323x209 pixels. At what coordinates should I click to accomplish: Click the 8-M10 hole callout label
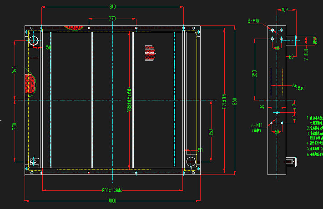point(253,21)
